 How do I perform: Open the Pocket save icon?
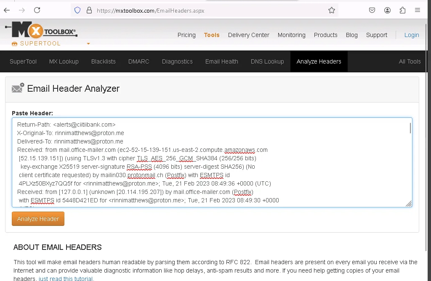coord(372,11)
